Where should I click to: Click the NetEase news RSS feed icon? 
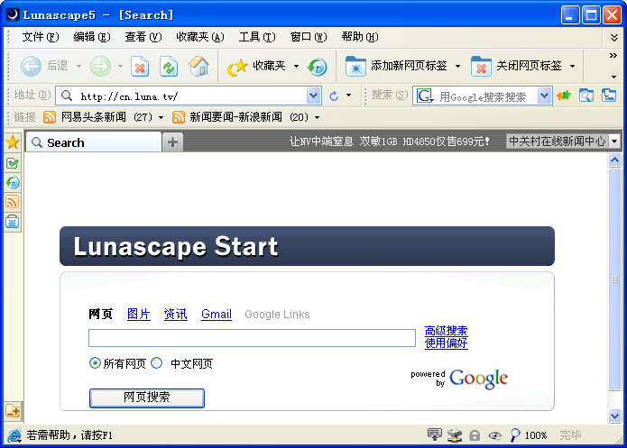coord(50,117)
